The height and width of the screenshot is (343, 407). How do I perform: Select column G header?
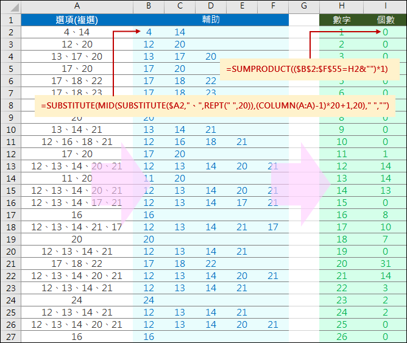pyautogui.click(x=304, y=6)
